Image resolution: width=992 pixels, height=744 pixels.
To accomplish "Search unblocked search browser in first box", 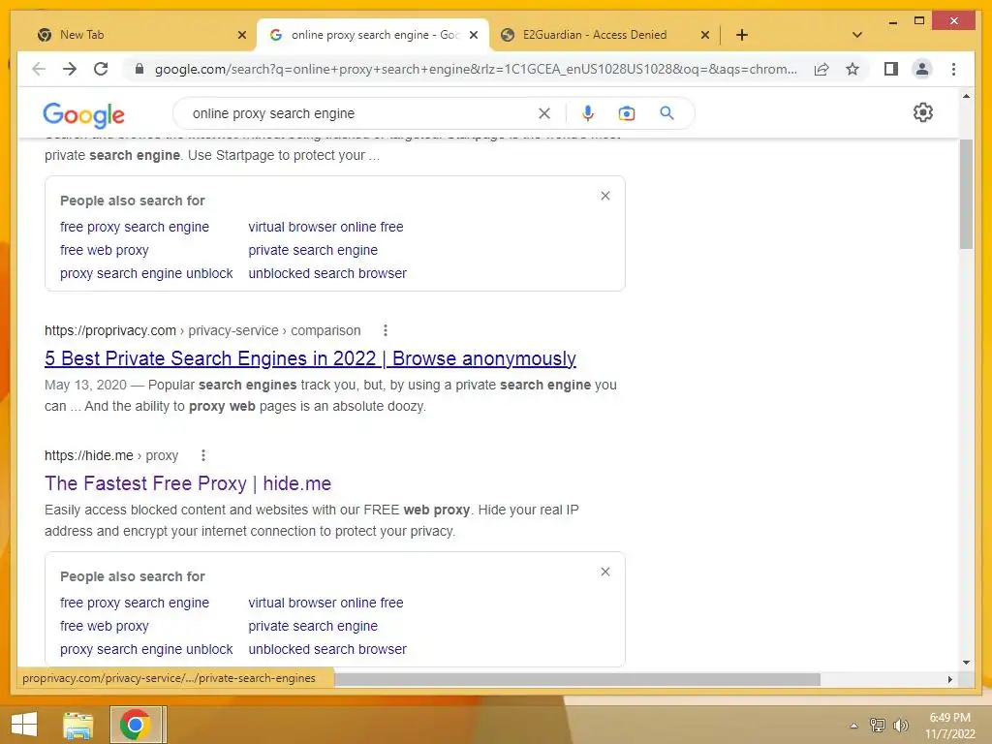I will pos(327,273).
